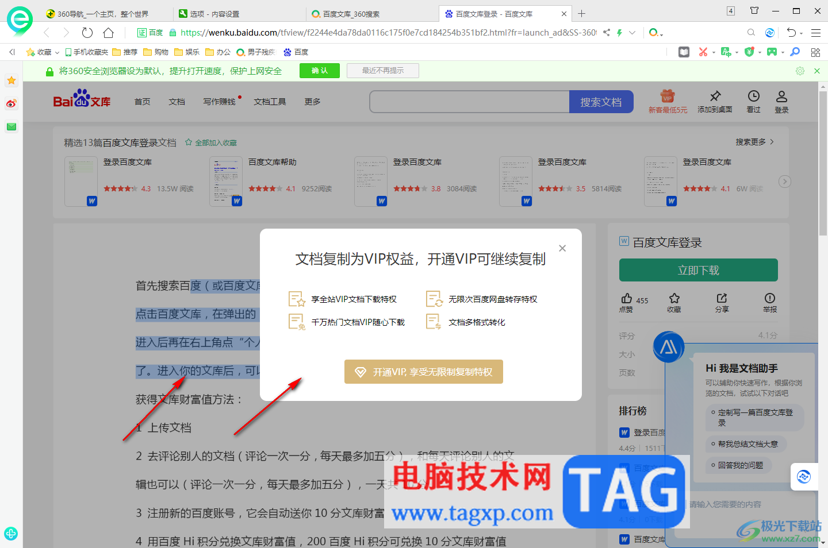Click the 举报 report icon
This screenshot has width=828, height=548.
point(770,298)
